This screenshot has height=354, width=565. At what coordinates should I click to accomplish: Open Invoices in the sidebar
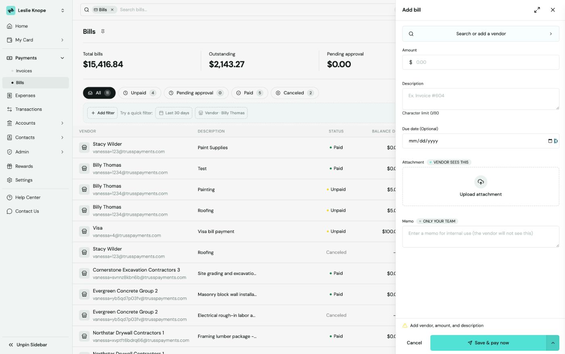coord(24,71)
